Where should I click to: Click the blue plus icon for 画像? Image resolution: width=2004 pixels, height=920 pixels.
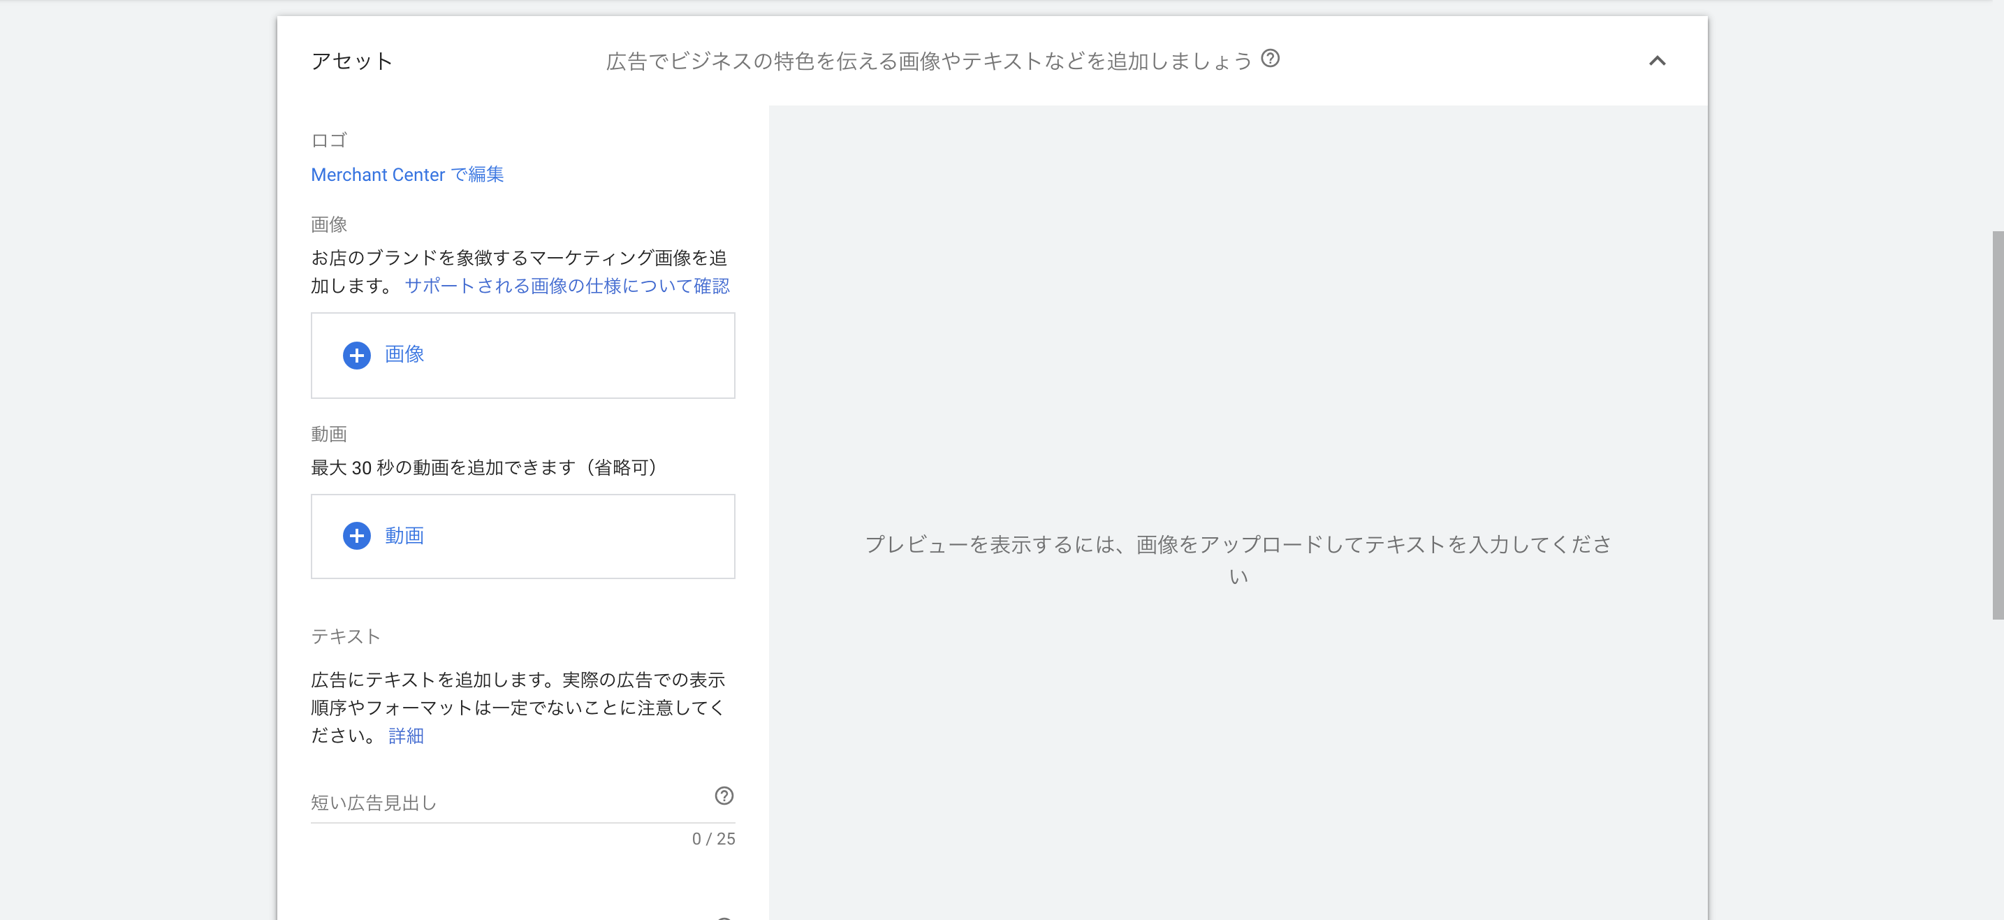click(x=356, y=355)
